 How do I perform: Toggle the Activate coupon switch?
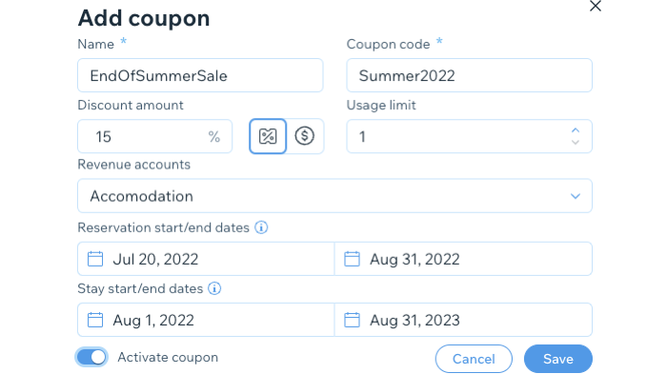tap(91, 357)
